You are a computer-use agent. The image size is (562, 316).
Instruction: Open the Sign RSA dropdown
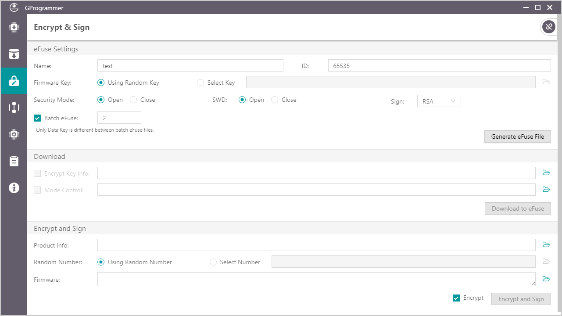439,101
